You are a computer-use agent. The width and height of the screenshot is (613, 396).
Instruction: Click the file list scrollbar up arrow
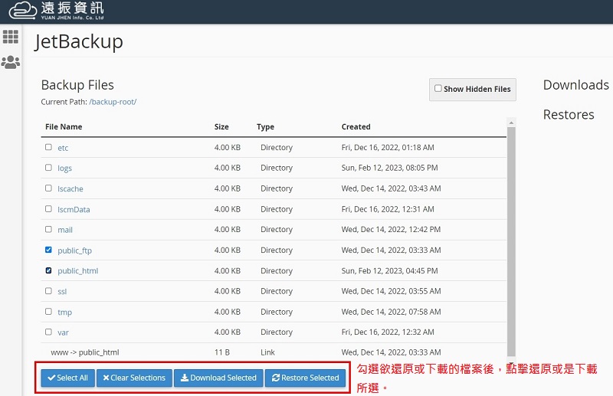pos(511,123)
